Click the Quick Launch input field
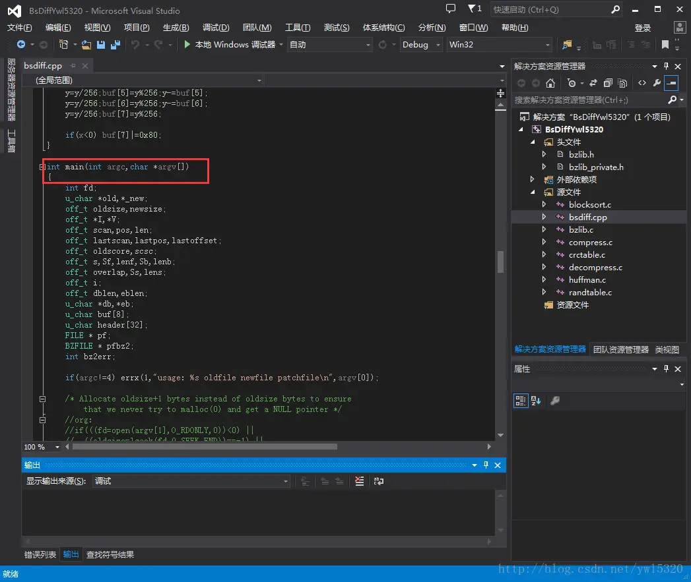 coord(550,10)
